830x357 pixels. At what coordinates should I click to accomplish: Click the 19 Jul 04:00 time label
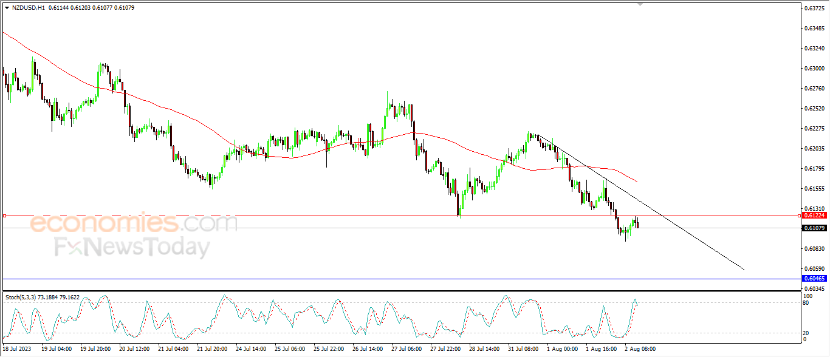pos(55,349)
